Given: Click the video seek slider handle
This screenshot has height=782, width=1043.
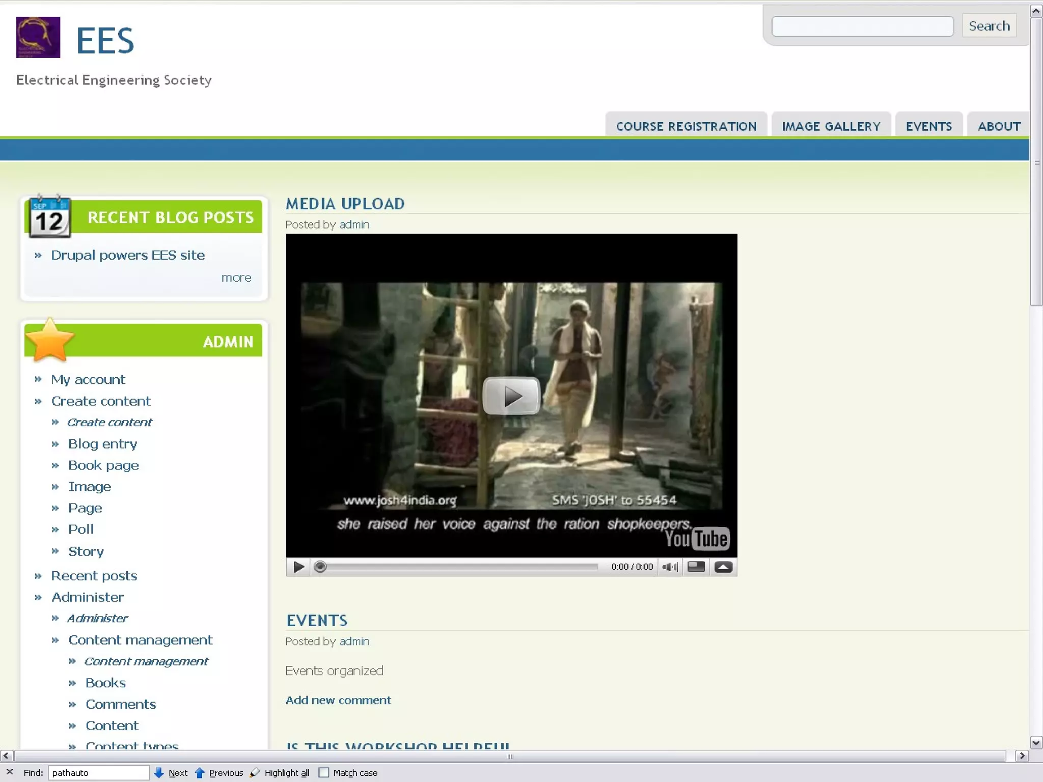Looking at the screenshot, I should pyautogui.click(x=320, y=567).
